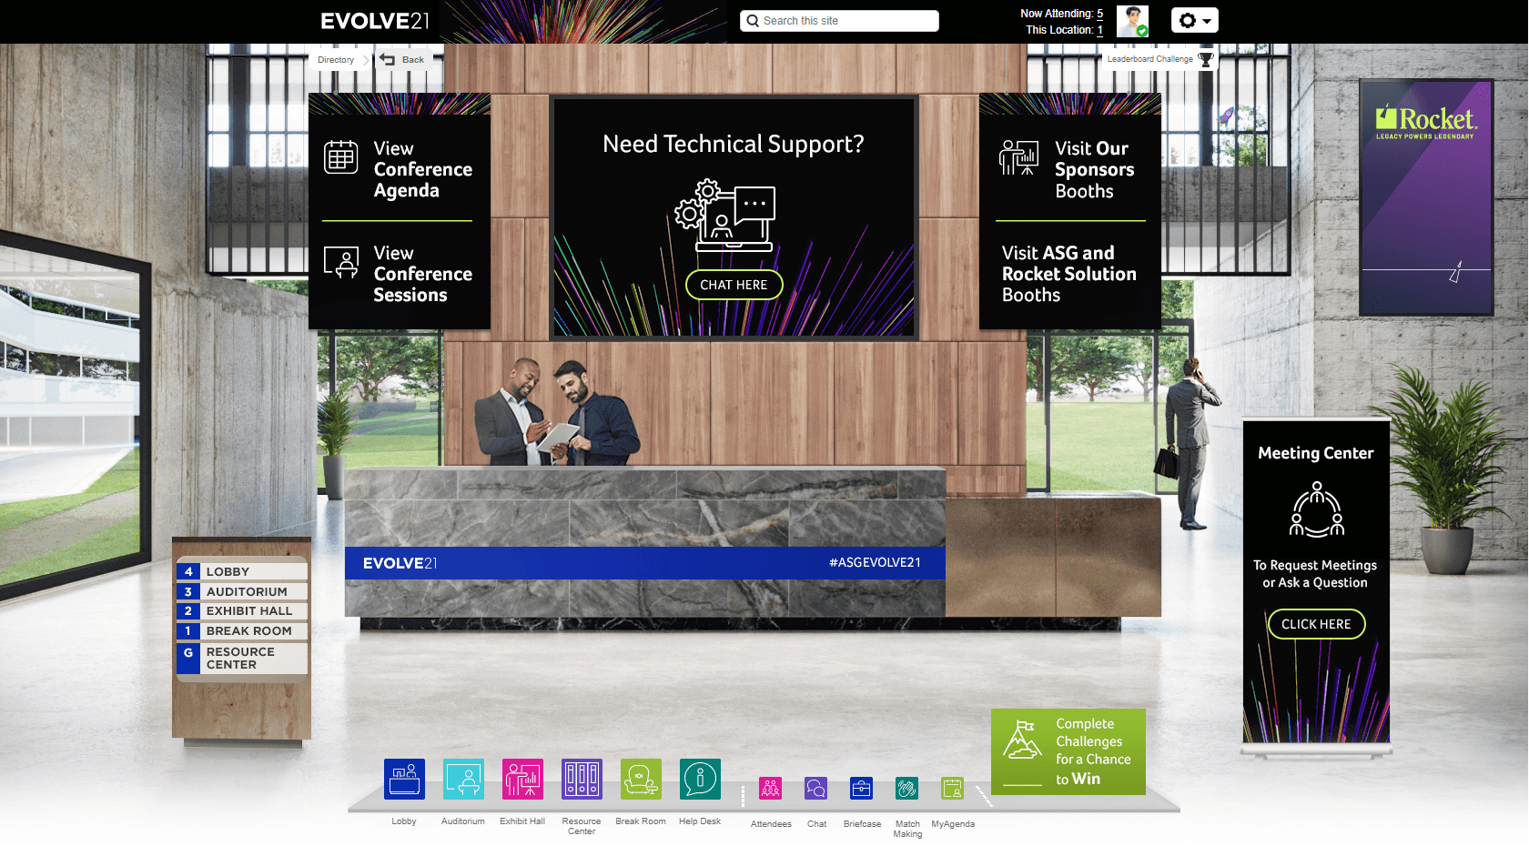Open the Resource Center purple icon
Viewport: 1529px width, 846px height.
[582, 780]
